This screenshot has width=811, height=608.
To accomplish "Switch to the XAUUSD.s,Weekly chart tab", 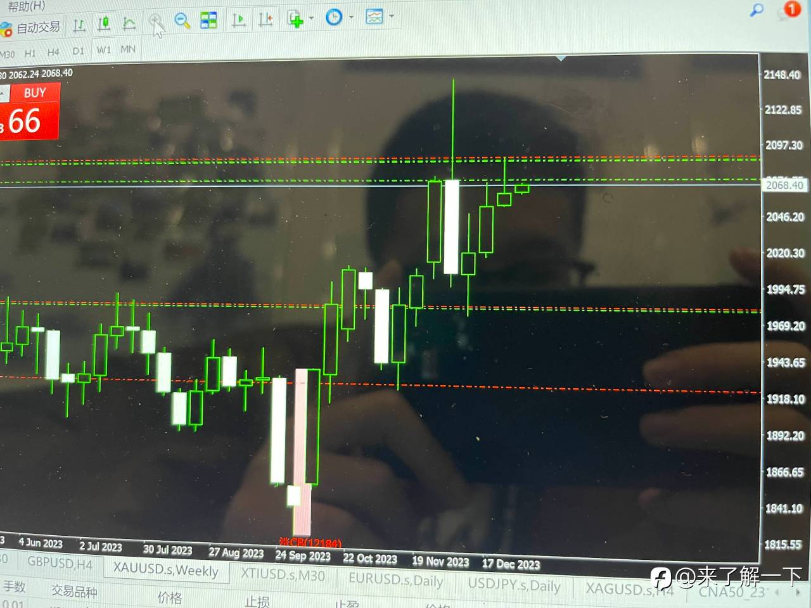I will (165, 569).
